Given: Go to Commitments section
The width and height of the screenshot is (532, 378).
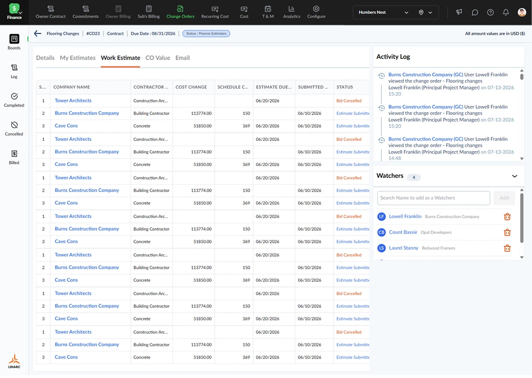Looking at the screenshot, I should [x=86, y=12].
